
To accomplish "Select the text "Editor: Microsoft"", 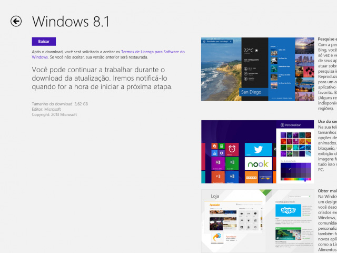I will [46, 109].
